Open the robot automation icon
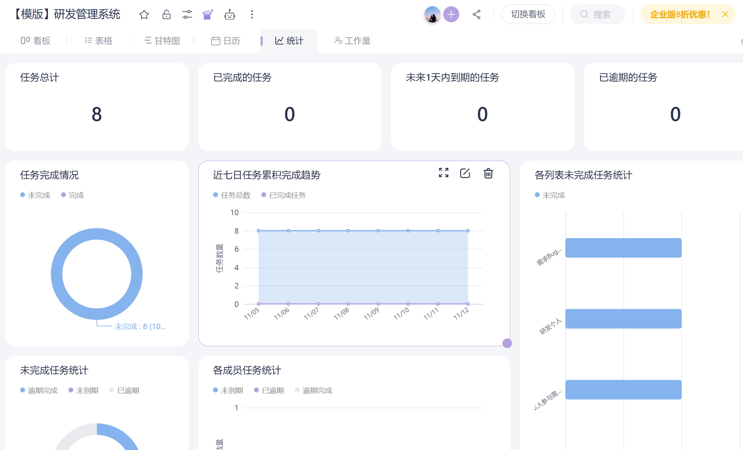The image size is (743, 450). tap(230, 14)
